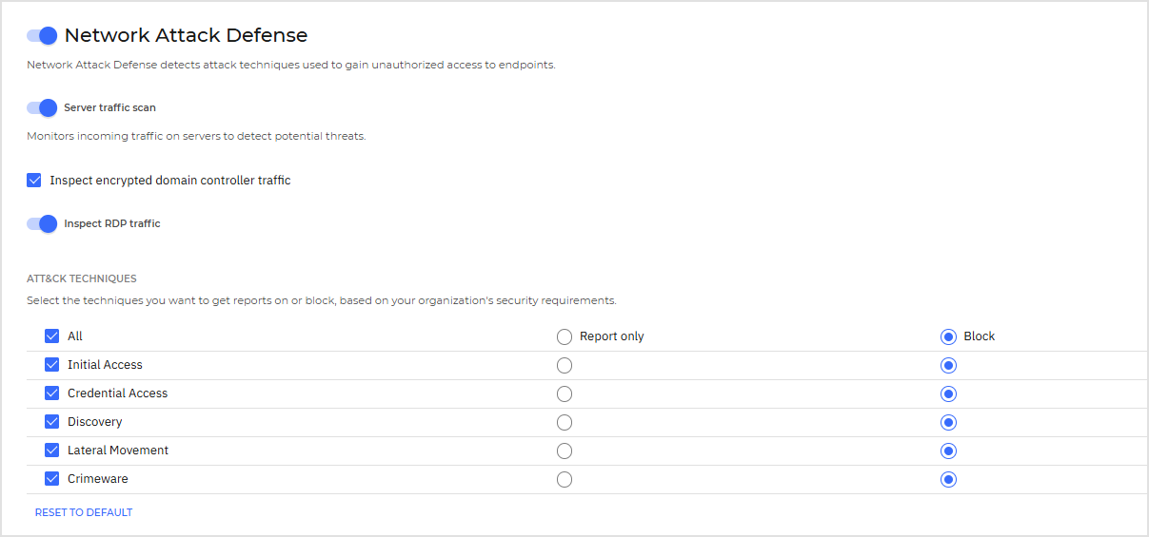This screenshot has width=1149, height=537.
Task: Uncheck the Initial Access checkbox
Action: (x=52, y=365)
